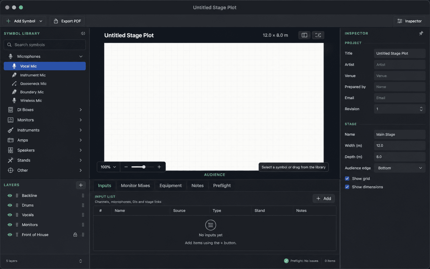Viewport: 430px width, 269px height.
Task: Select the Vocal Mic symbol
Action: coord(45,66)
